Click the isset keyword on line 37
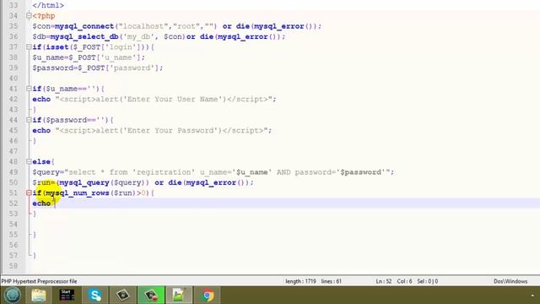Viewport: 540px width, 304px height. [x=57, y=47]
